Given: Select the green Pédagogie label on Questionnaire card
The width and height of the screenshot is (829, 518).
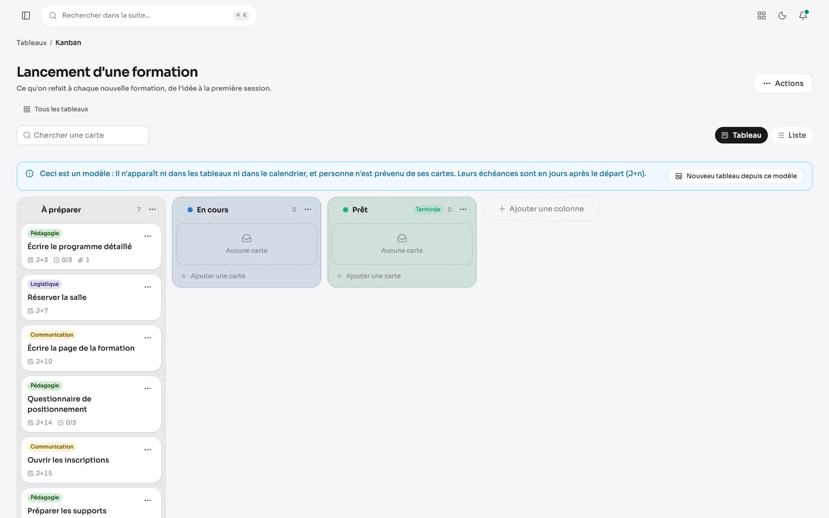Looking at the screenshot, I should coord(45,386).
